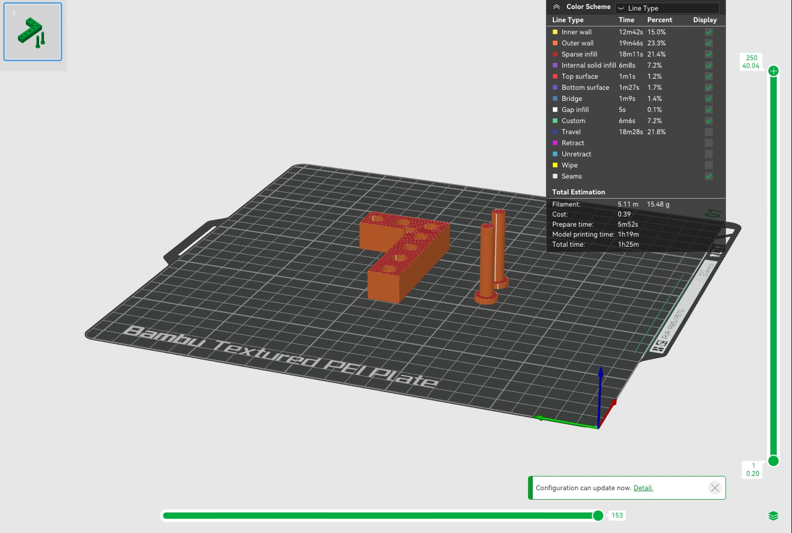
Task: Select plate 1 thumbnail
Action: click(33, 32)
